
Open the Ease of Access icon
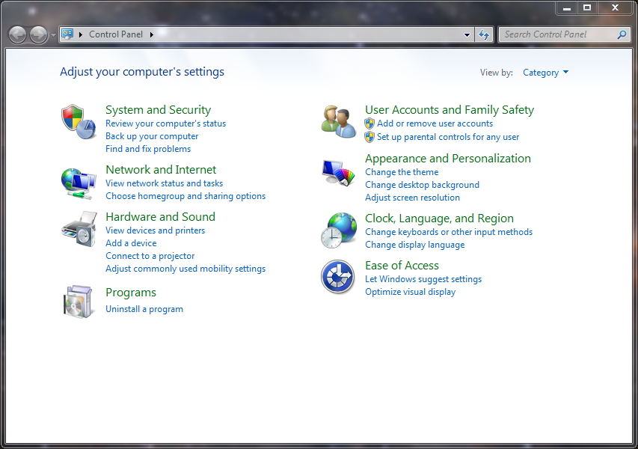click(338, 277)
